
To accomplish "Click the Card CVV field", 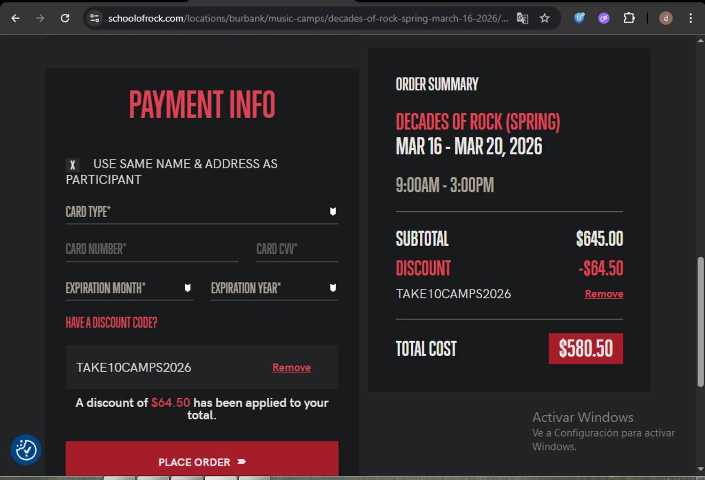I will click(297, 249).
